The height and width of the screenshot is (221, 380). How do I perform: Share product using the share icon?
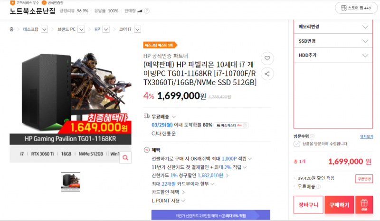[267, 74]
